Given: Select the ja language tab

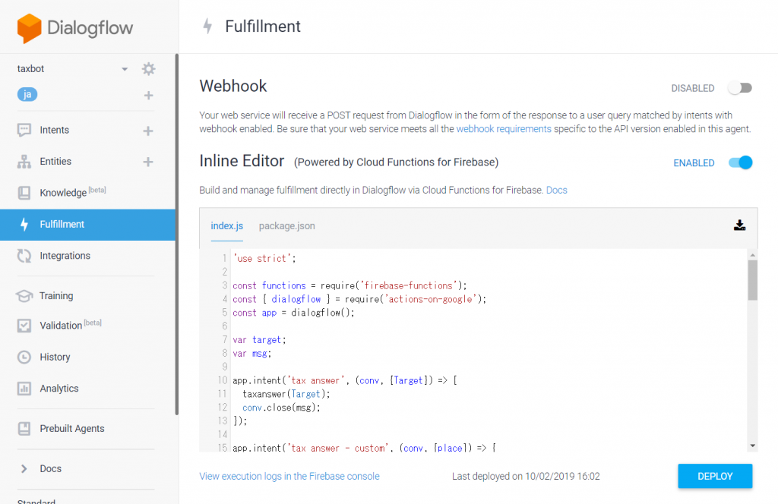Looking at the screenshot, I should coord(27,94).
